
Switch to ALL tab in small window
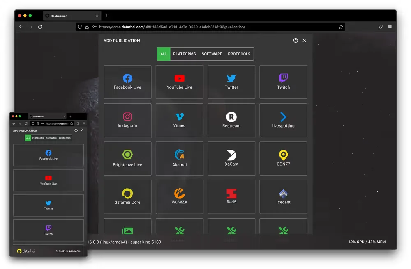28,138
